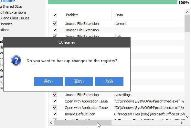
Task: Uncheck the .vssettings file extension entry
Action: (x=55, y=94)
